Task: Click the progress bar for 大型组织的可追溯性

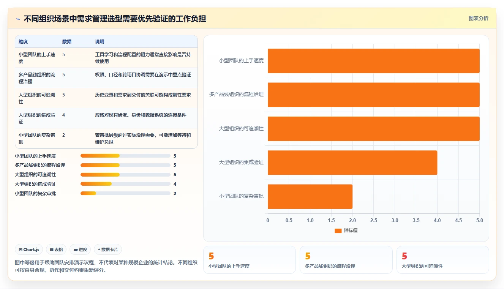Action: pos(125,175)
